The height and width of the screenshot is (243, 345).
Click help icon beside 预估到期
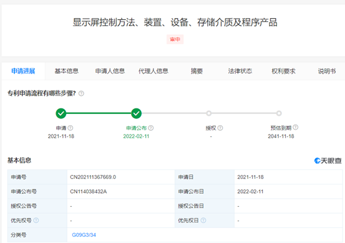click(x=296, y=127)
